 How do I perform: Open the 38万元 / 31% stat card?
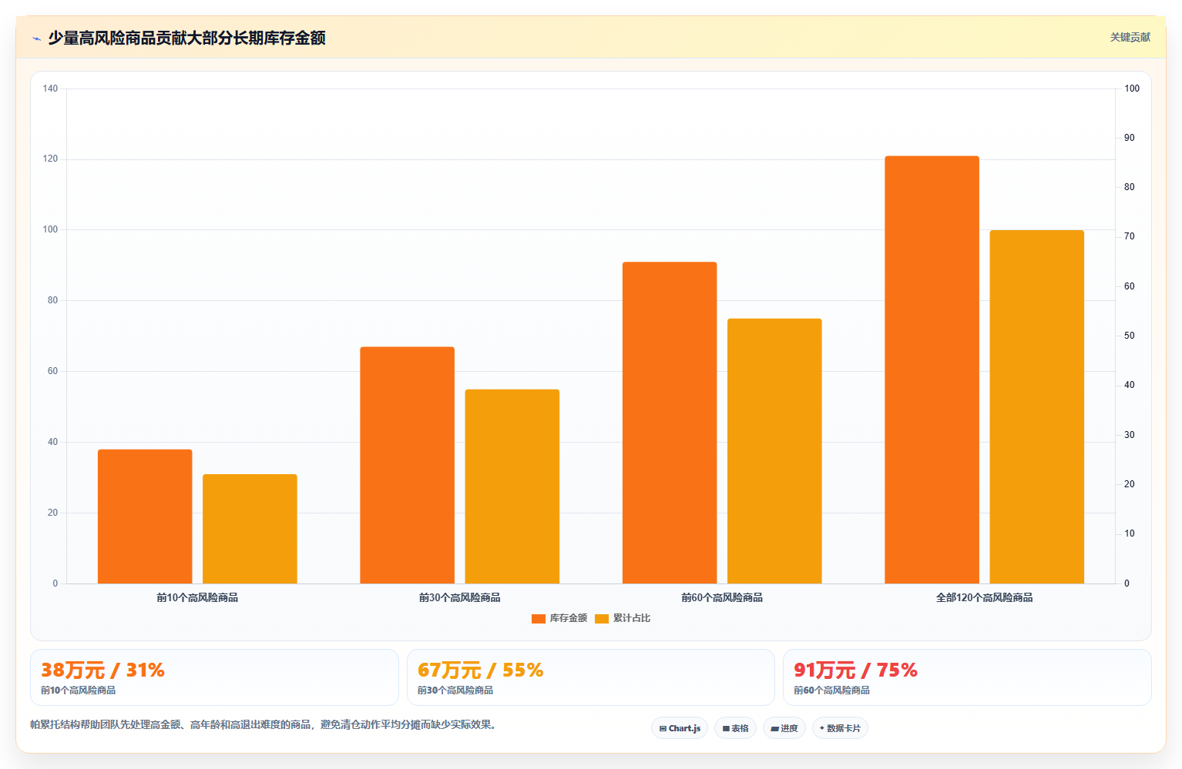click(x=214, y=677)
